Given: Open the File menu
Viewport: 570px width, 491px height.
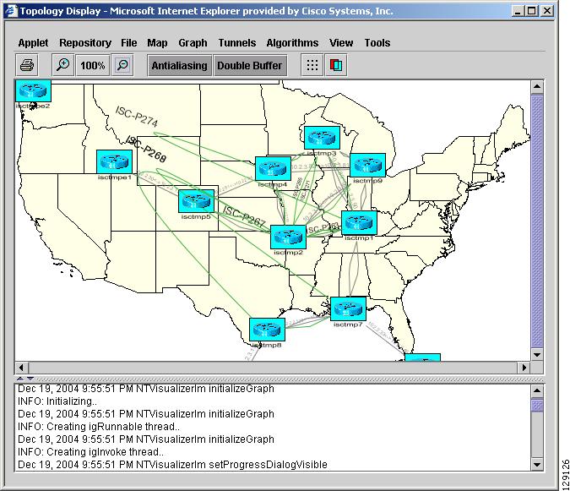Looking at the screenshot, I should point(129,43).
